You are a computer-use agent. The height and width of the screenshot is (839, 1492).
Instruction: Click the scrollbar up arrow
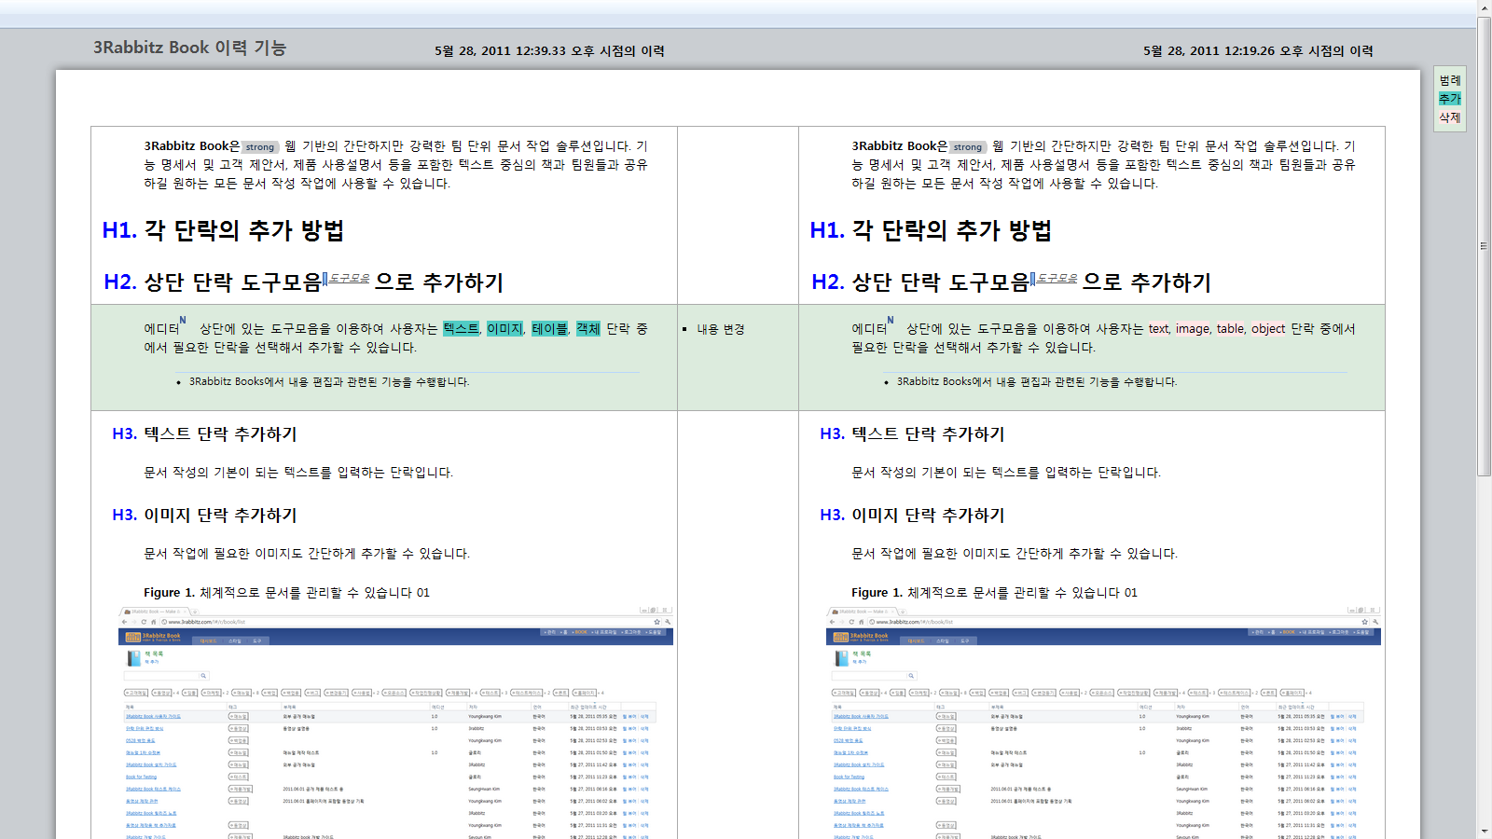(1485, 7)
